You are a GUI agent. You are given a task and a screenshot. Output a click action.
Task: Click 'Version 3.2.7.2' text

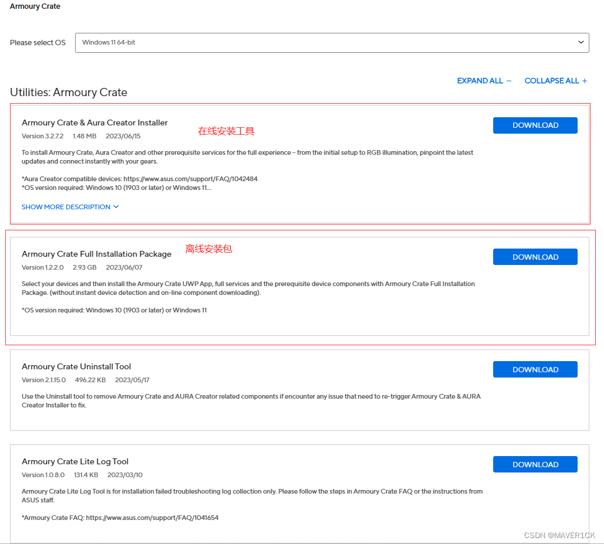coord(42,136)
